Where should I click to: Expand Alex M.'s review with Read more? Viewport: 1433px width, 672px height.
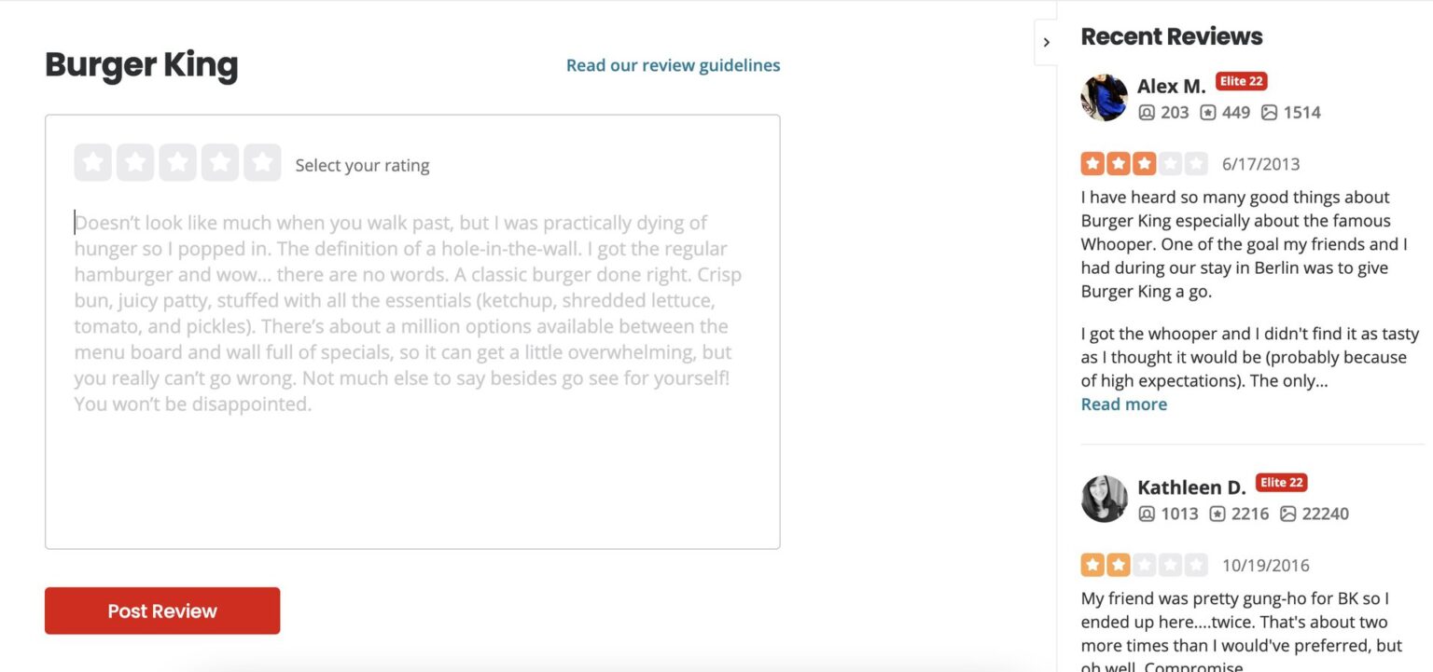coord(1123,404)
